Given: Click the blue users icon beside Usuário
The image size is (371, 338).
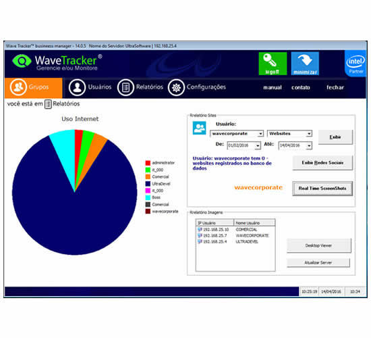Looking at the screenshot, I should coord(199,128).
